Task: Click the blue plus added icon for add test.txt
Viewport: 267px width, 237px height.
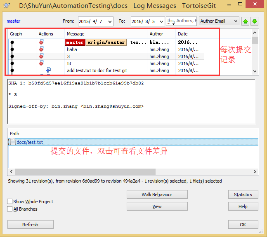Action: coord(48,70)
